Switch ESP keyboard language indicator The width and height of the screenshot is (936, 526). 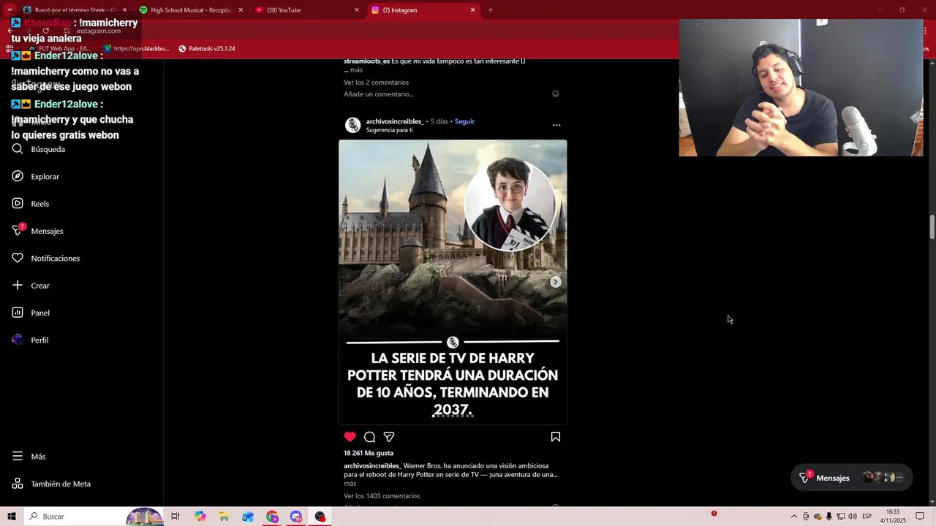coord(867,517)
